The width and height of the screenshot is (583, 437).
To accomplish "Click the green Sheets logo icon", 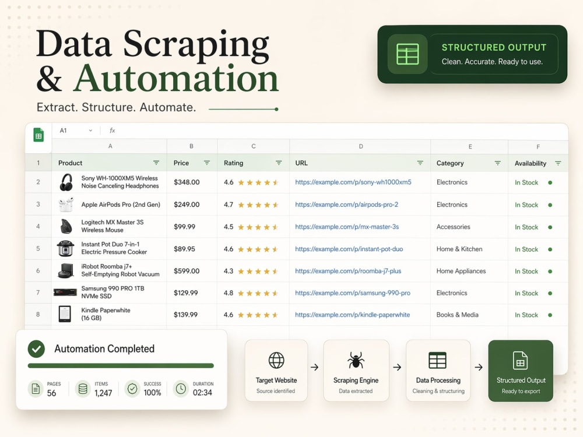I will point(38,135).
